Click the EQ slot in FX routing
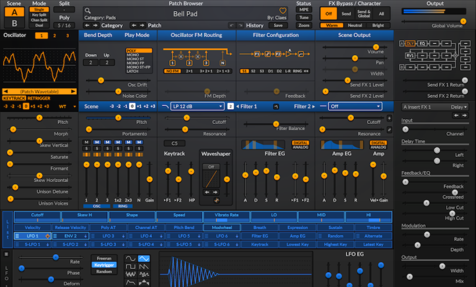This screenshot has height=287, width=476. 422,44
